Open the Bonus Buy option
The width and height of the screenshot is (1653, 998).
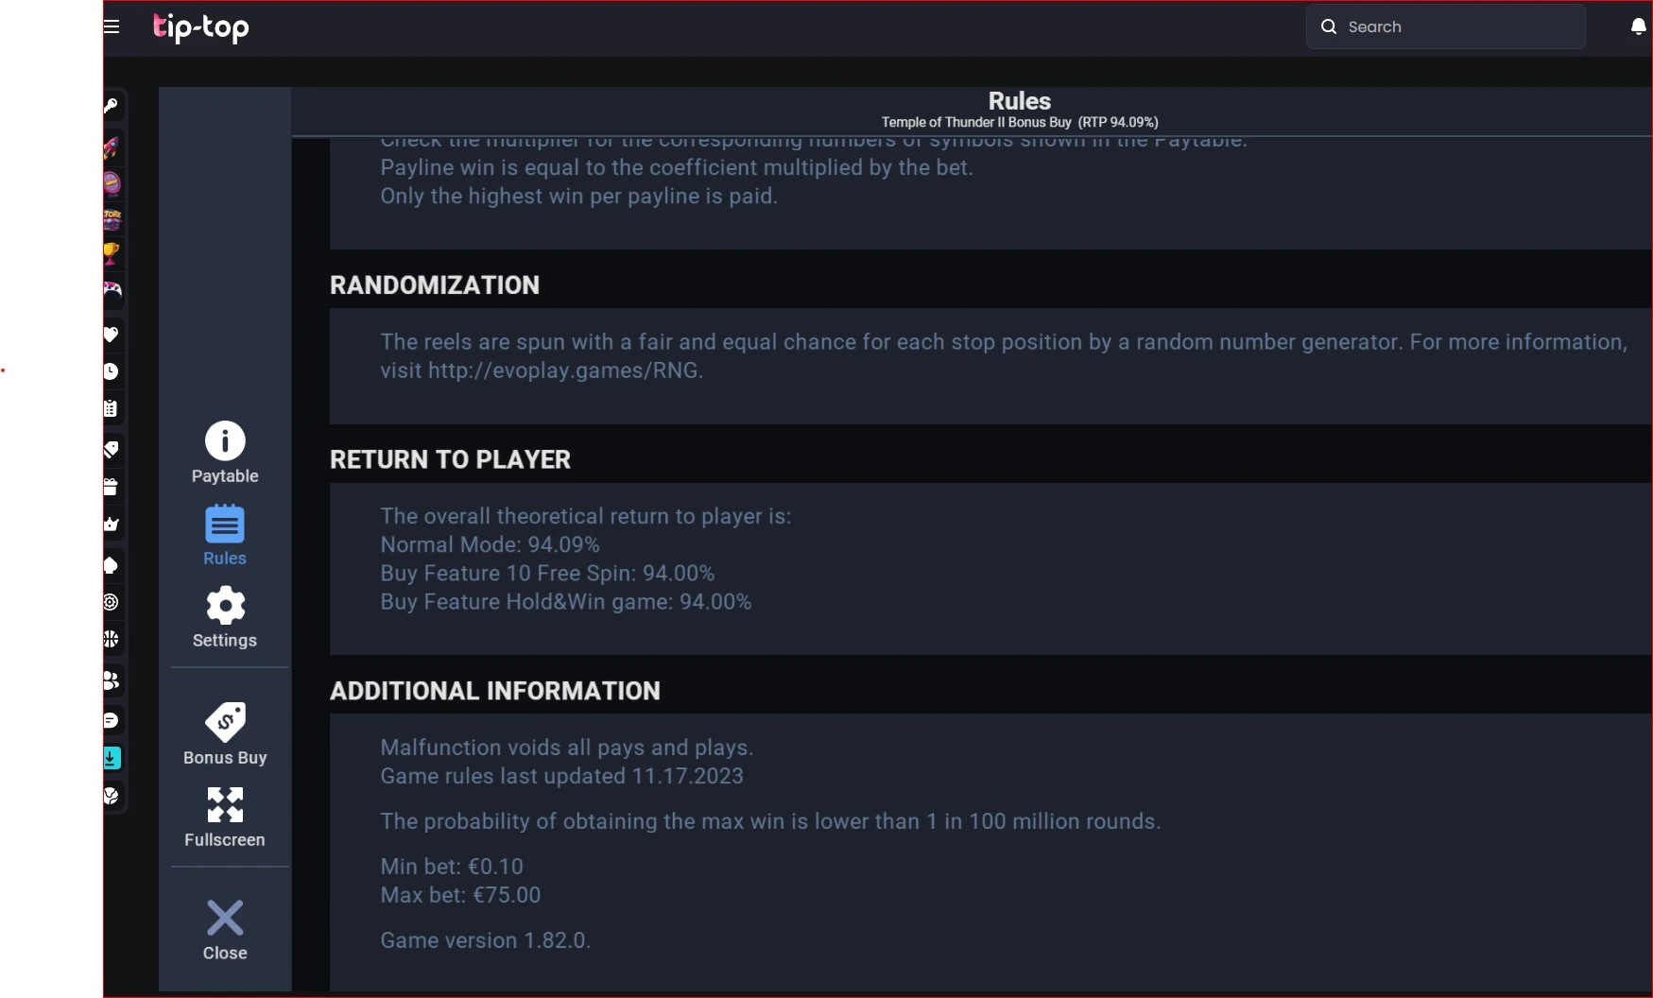click(225, 734)
